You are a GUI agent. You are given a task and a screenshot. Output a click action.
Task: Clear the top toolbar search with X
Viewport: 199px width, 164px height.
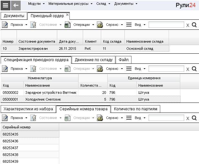(x=188, y=25)
